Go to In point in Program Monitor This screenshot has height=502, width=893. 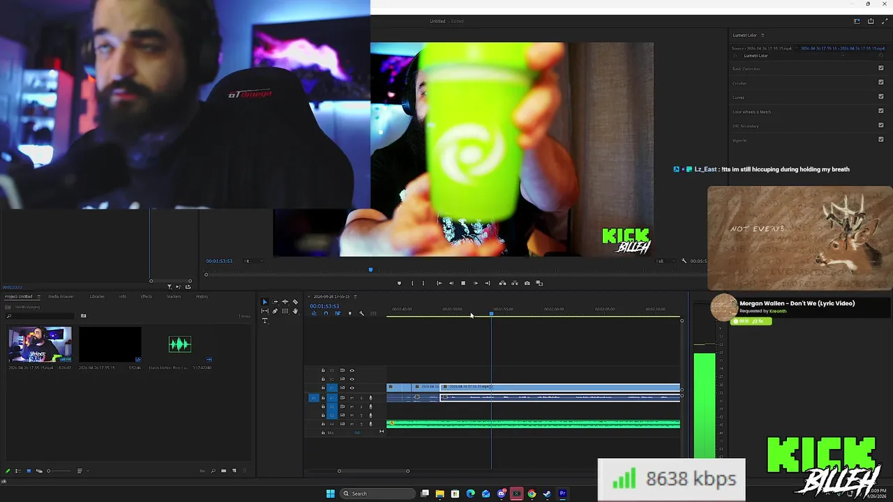pyautogui.click(x=439, y=283)
